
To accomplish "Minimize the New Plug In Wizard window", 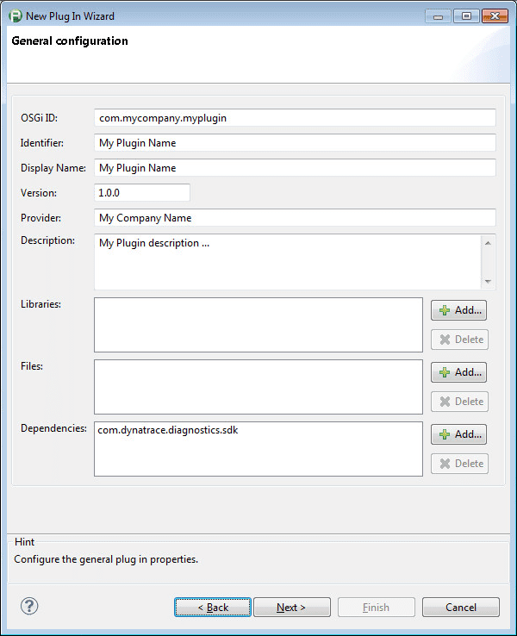I will point(438,16).
